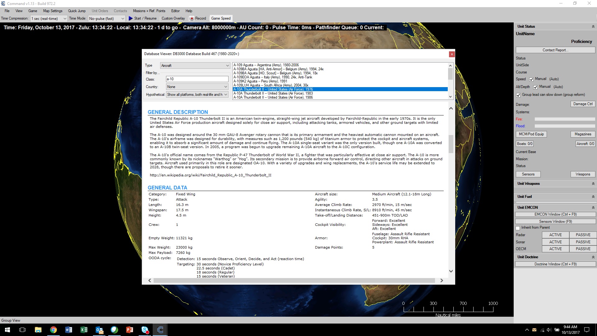This screenshot has height=336, width=597.
Task: Open the A-10 Wikipedia link
Action: (x=211, y=175)
